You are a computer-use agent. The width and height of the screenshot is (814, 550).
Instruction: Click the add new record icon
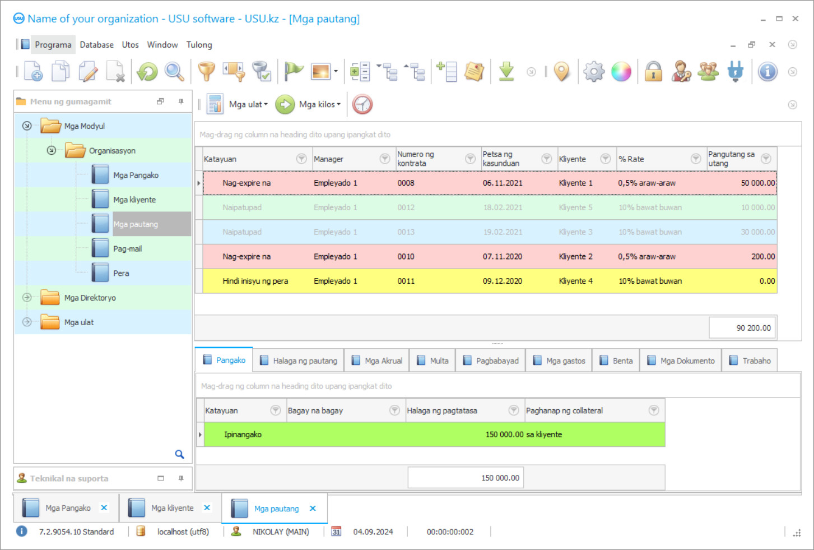tap(33, 71)
